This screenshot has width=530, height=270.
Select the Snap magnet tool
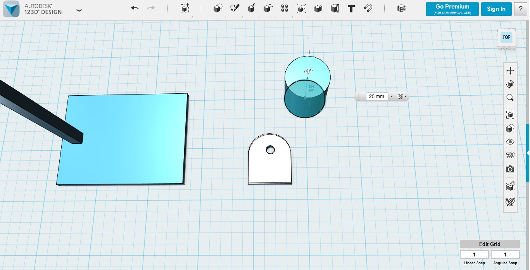pos(368,9)
